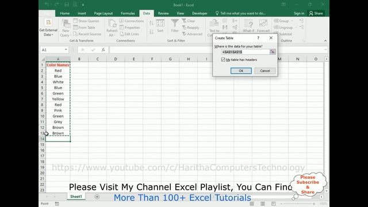Adjust the zoom slider in status bar
The width and height of the screenshot is (368, 207).
[x=298, y=204]
